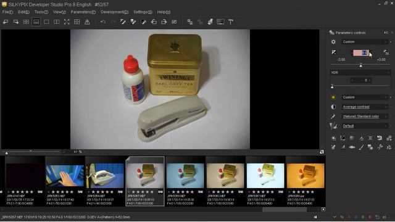Go to the previous image arrow icon
Image resolution: width=395 pixels, height=222 pixels.
click(6, 22)
